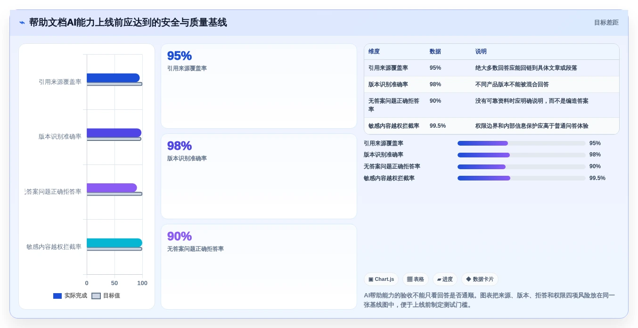Screen dimensions: 638x328
Task: Toggle the 实际完成 legend entry
Action: pyautogui.click(x=70, y=296)
